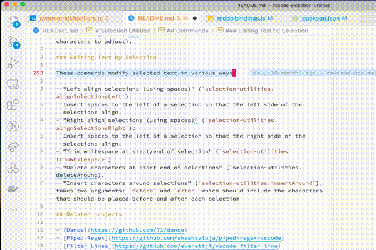Click the '### Editing Text by Selection' heading
This screenshot has height=250, width=376.
click(107, 57)
